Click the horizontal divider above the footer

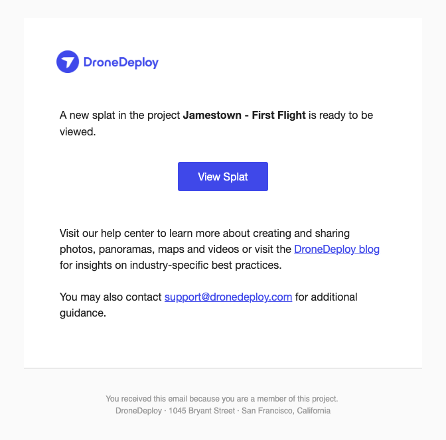click(x=223, y=368)
